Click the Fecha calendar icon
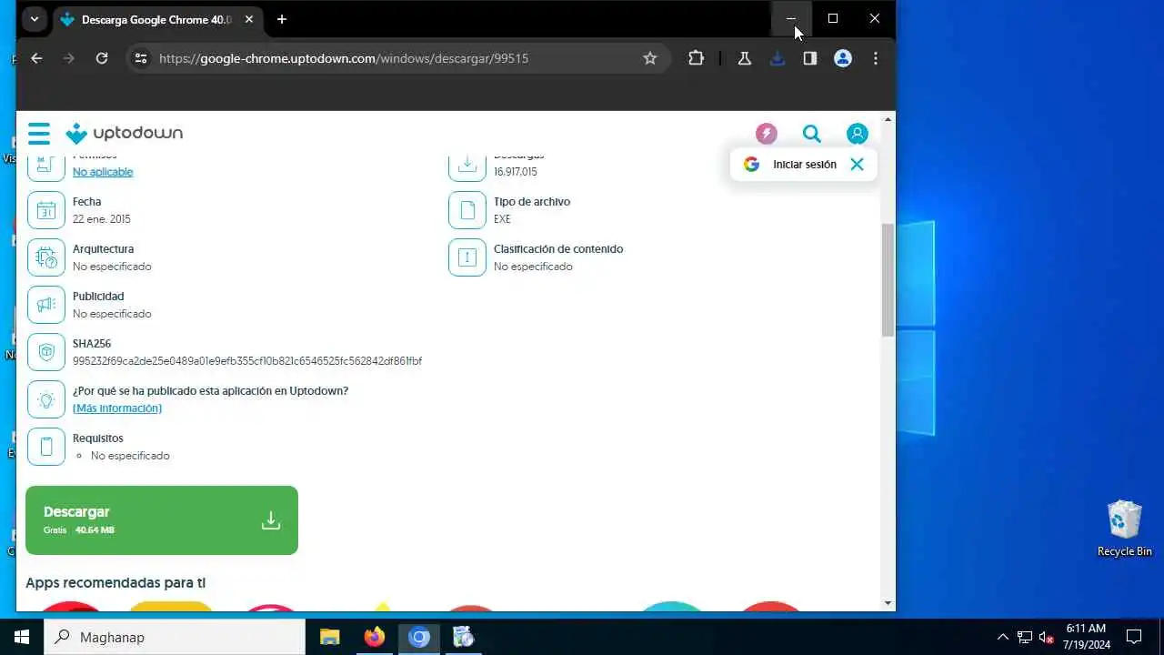The image size is (1164, 655). (46, 210)
